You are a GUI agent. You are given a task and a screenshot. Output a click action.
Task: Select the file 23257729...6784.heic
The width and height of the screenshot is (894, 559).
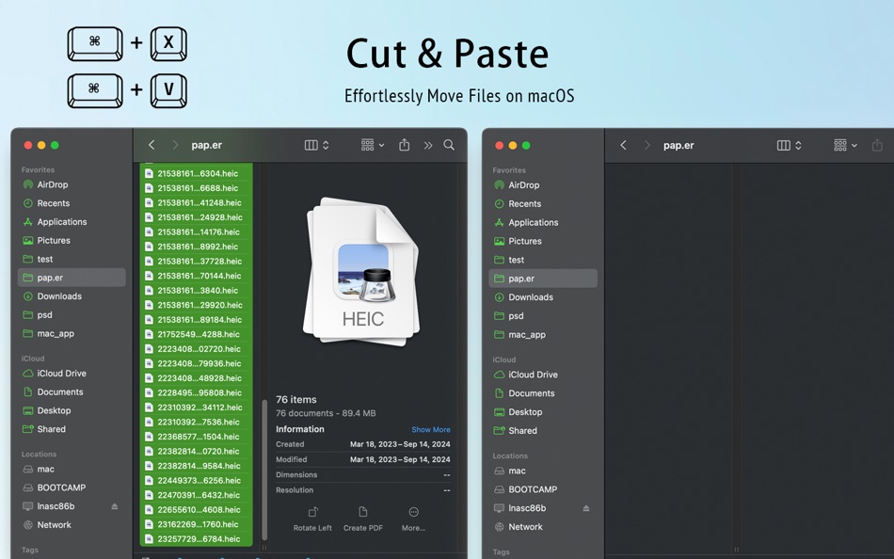[195, 539]
